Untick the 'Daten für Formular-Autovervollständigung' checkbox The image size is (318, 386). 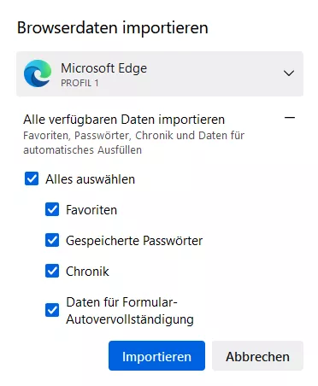tap(52, 310)
